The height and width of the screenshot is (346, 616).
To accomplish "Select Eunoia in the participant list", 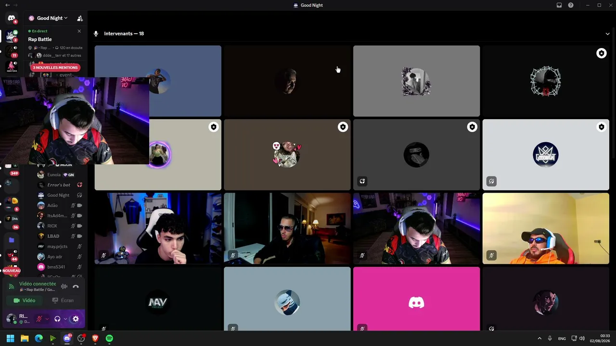I will [60, 175].
